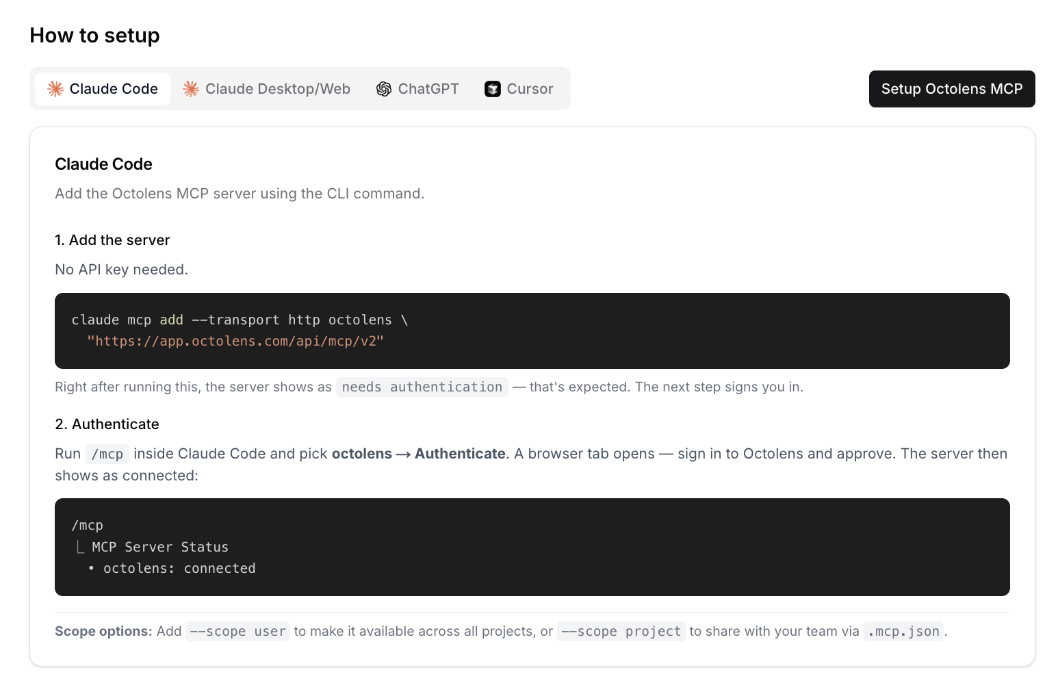
Task: Switch to the Cursor tab
Action: [x=519, y=89]
